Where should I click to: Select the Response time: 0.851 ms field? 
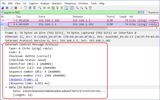[29, 83]
